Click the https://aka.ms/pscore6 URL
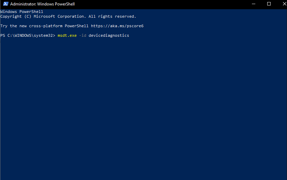 (117, 26)
